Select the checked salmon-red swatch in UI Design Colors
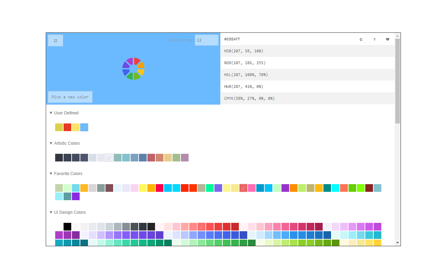Image resolution: width=447 pixels, height=279 pixels. pyautogui.click(x=201, y=227)
